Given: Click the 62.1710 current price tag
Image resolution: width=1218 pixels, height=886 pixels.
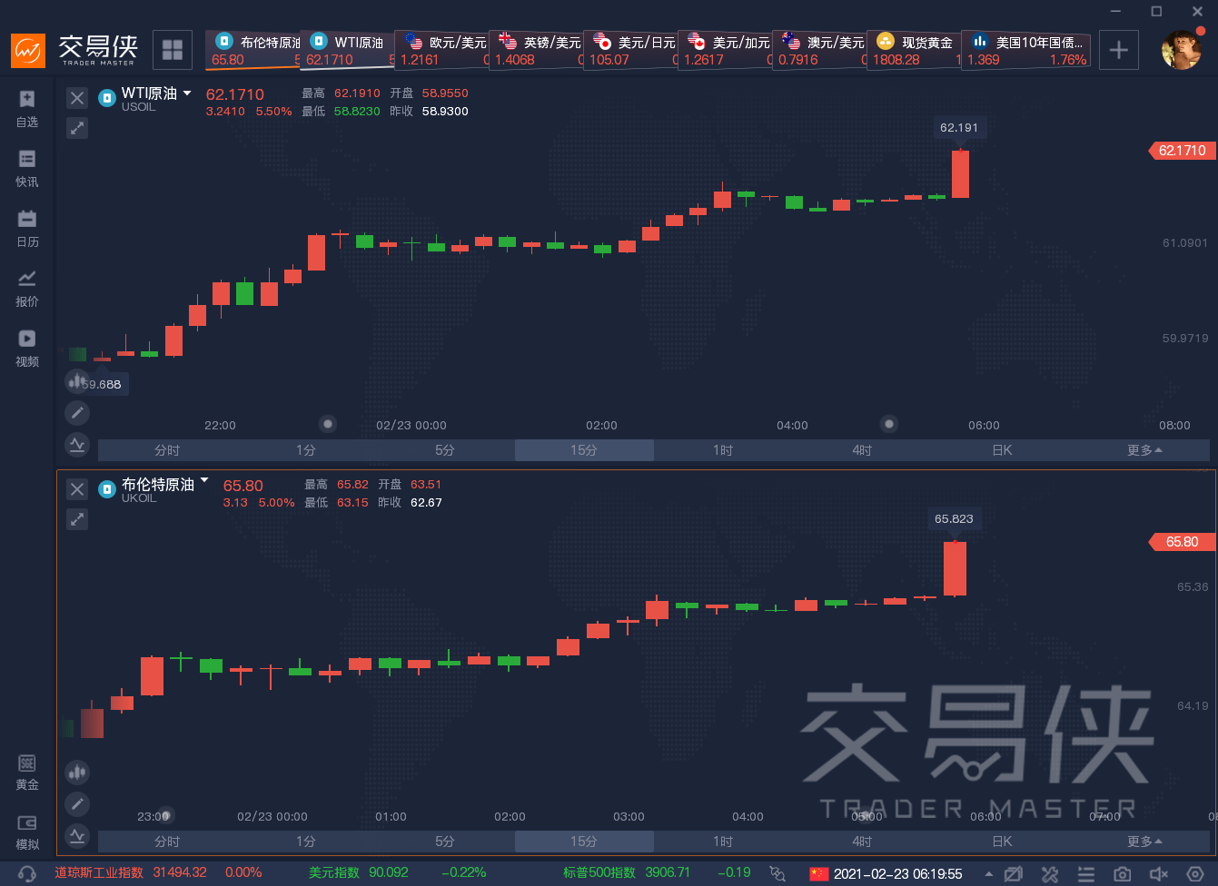Looking at the screenshot, I should coord(1180,151).
